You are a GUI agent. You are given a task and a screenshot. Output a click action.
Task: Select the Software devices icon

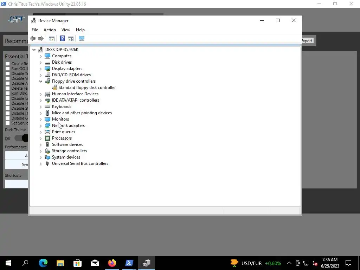(x=47, y=144)
